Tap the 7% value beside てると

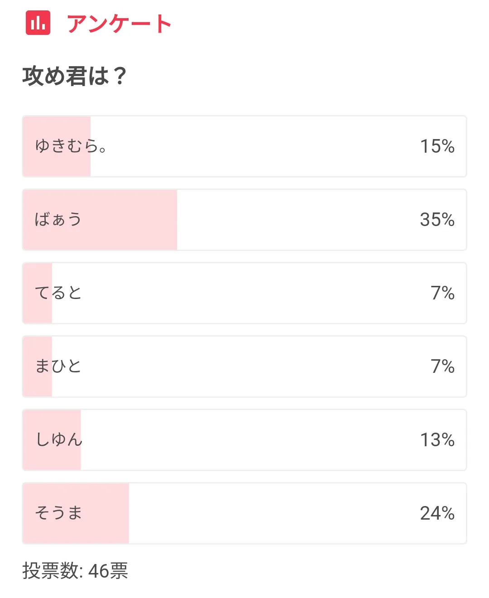[443, 293]
